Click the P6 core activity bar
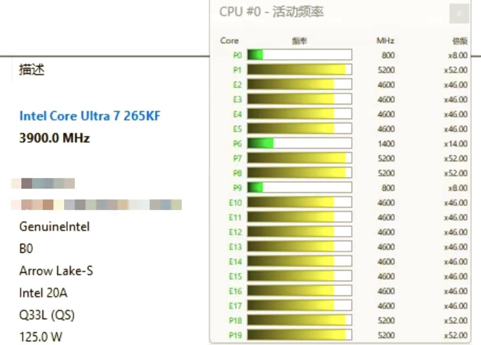Viewport: 481px width, 345px height. click(299, 143)
